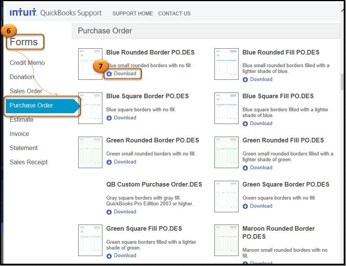Select Invoice in Forms sidebar
Image resolution: width=346 pixels, height=266 pixels.
(19, 134)
